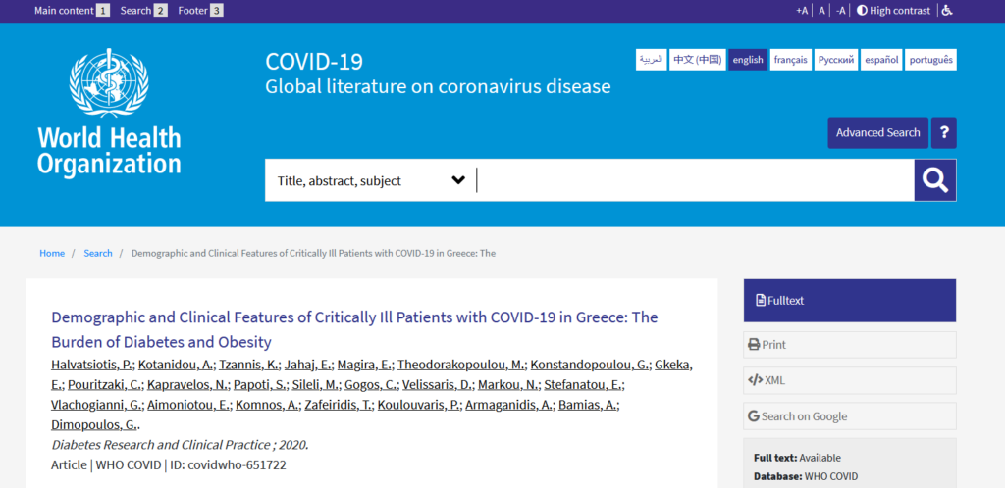Click the World Health Organization logo

[109, 112]
